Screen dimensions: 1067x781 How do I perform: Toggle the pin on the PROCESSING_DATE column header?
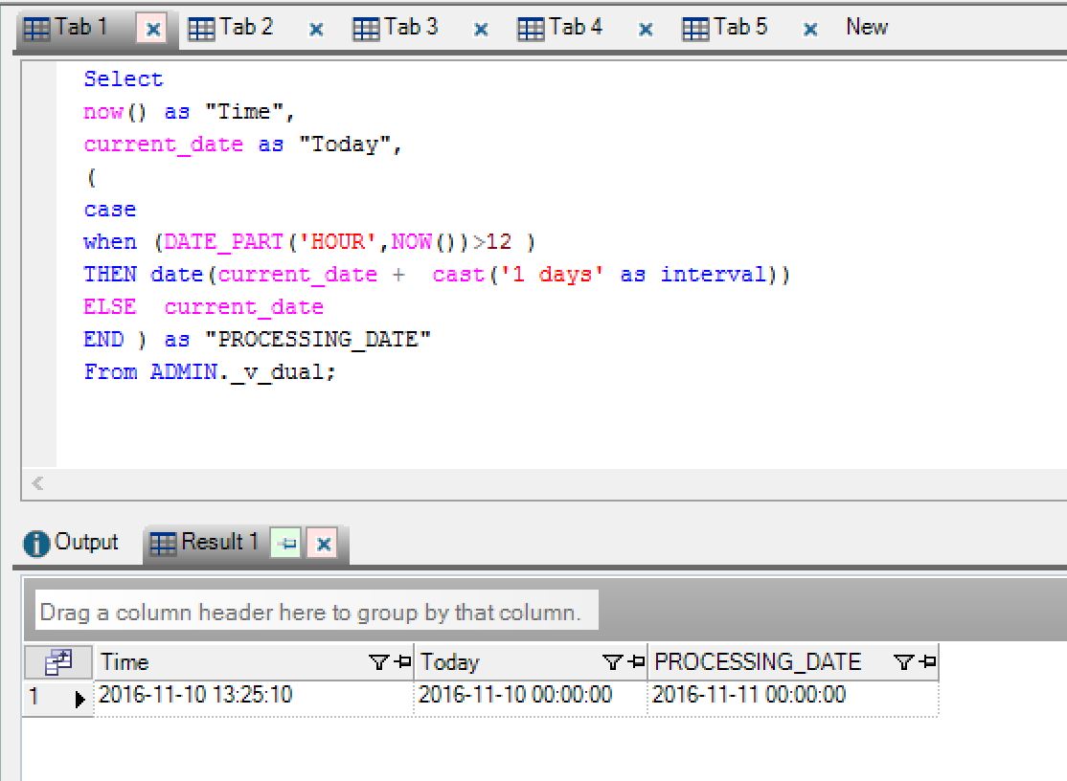tap(926, 661)
